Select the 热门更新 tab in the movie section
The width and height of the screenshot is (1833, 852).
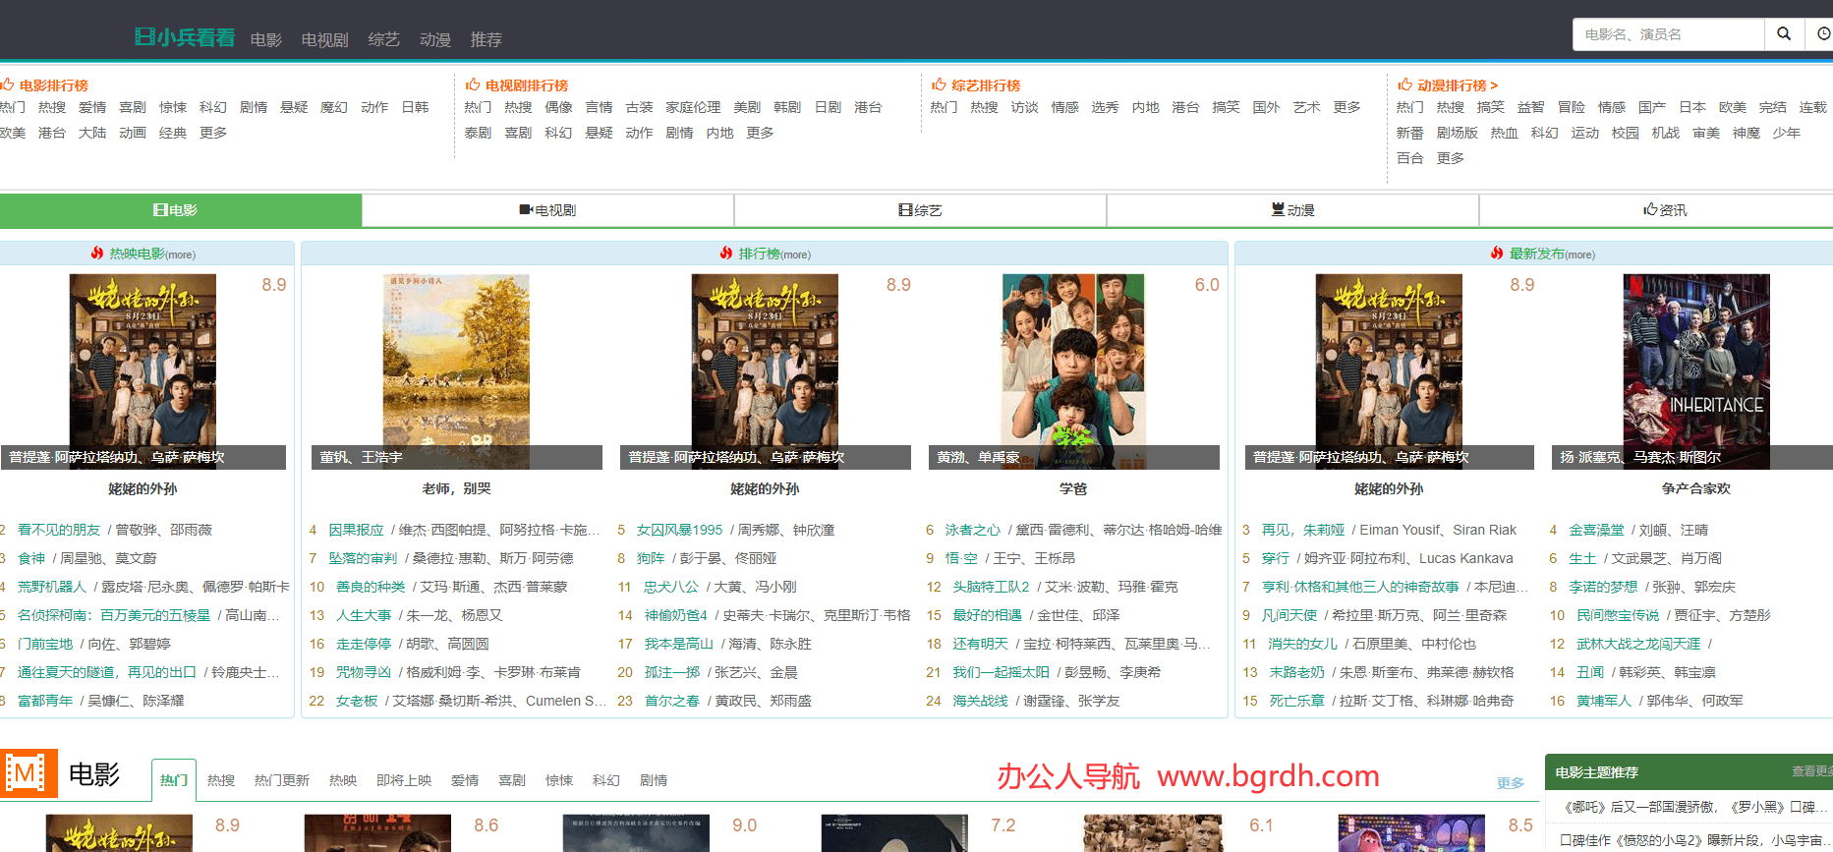282,780
